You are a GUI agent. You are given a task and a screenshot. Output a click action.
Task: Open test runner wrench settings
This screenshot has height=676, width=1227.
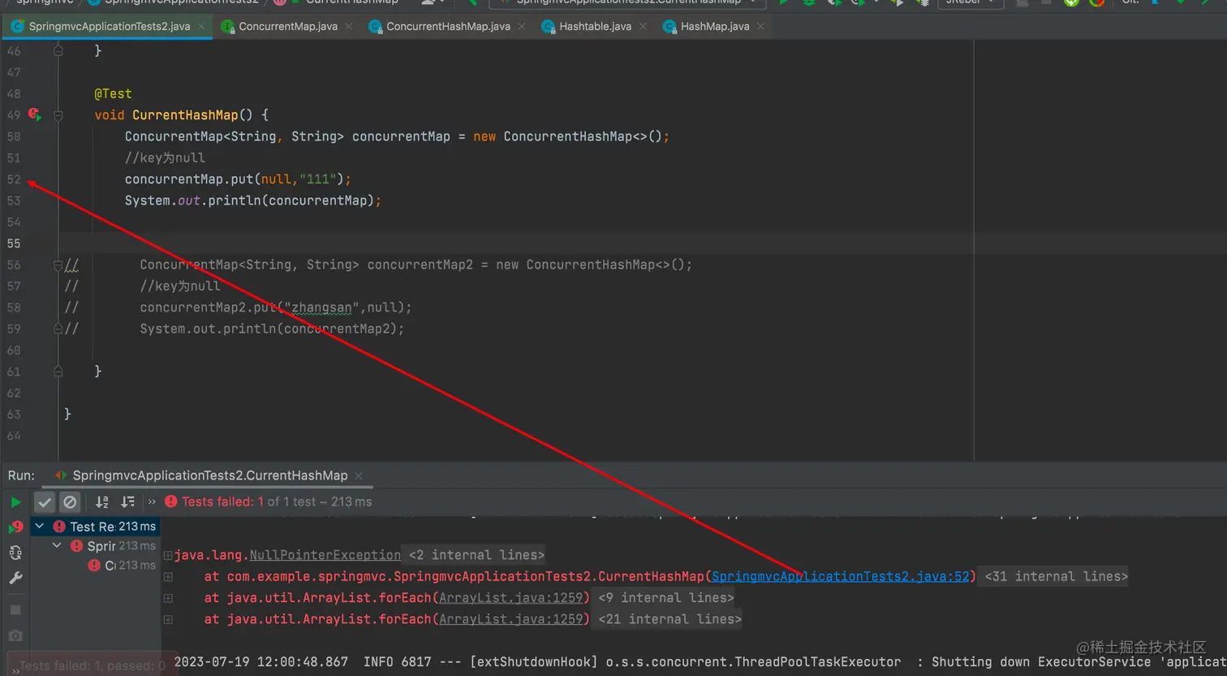pos(15,579)
